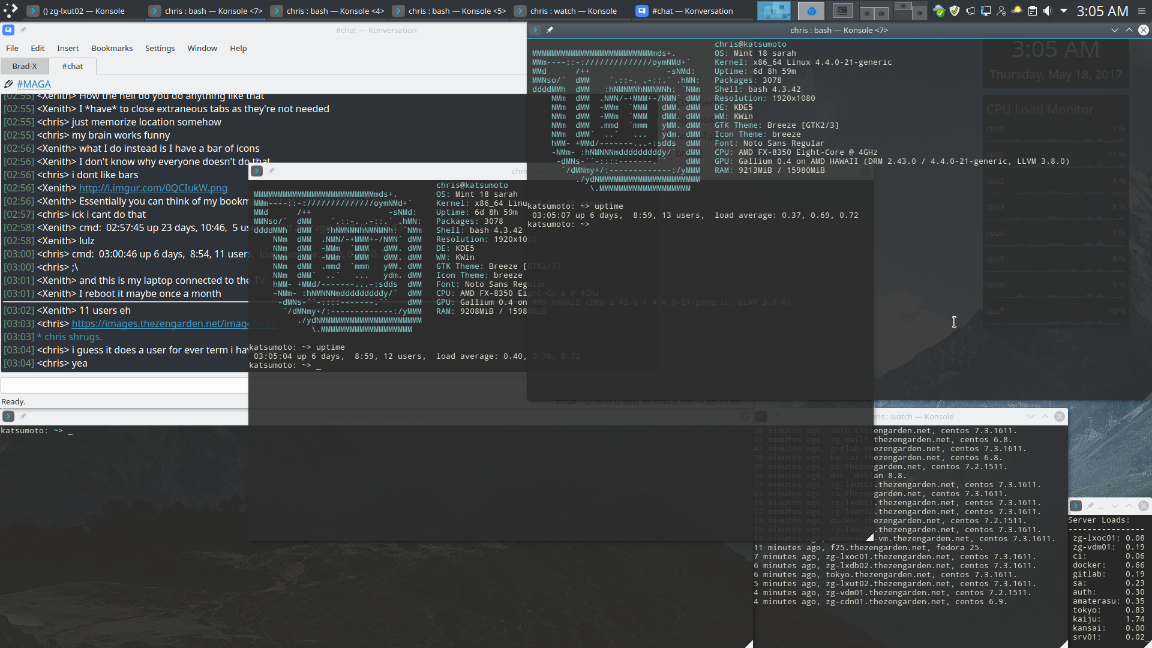Open the volume speaker tray icon
Viewport: 1152px width, 648px height.
tap(1048, 11)
